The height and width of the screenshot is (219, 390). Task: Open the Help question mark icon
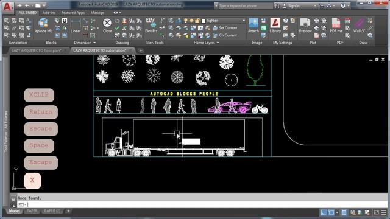343,5
